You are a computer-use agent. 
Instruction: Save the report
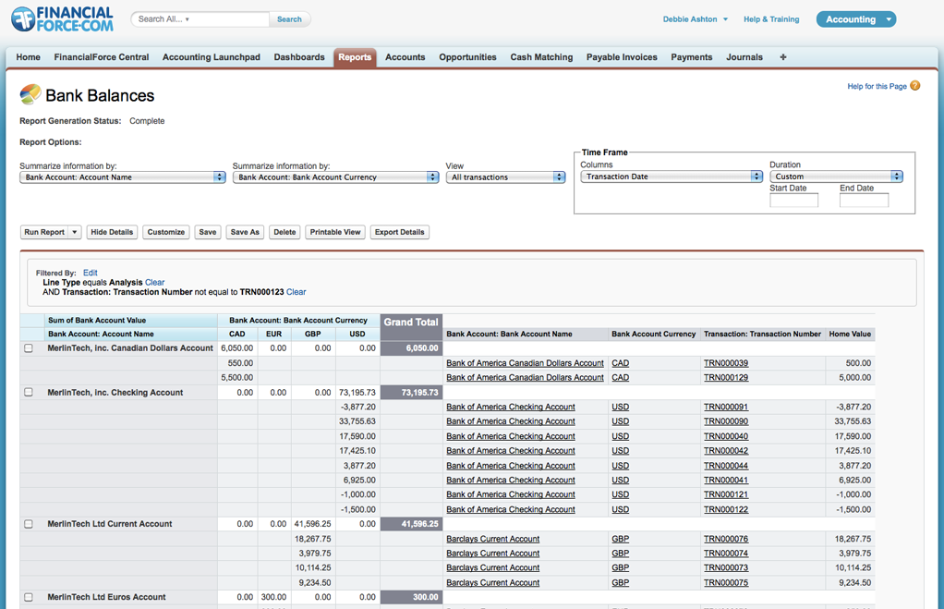208,232
